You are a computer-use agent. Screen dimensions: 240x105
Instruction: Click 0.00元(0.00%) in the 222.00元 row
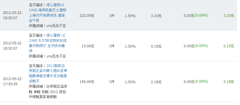(x=196, y=15)
